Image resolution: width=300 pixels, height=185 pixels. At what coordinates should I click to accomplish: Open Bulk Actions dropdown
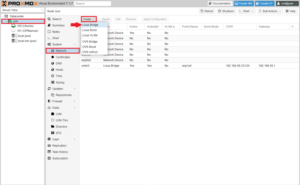click(x=270, y=11)
